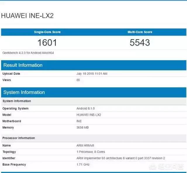Select the ARM ARMv8 value
This screenshot has height=173, width=187.
click(85, 145)
